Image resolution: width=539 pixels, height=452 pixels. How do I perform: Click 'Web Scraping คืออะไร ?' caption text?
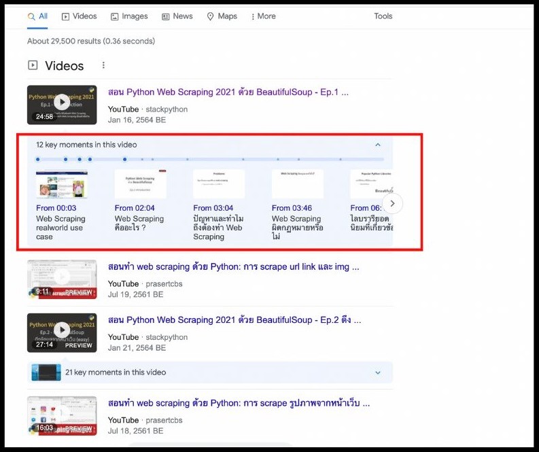pyautogui.click(x=139, y=223)
